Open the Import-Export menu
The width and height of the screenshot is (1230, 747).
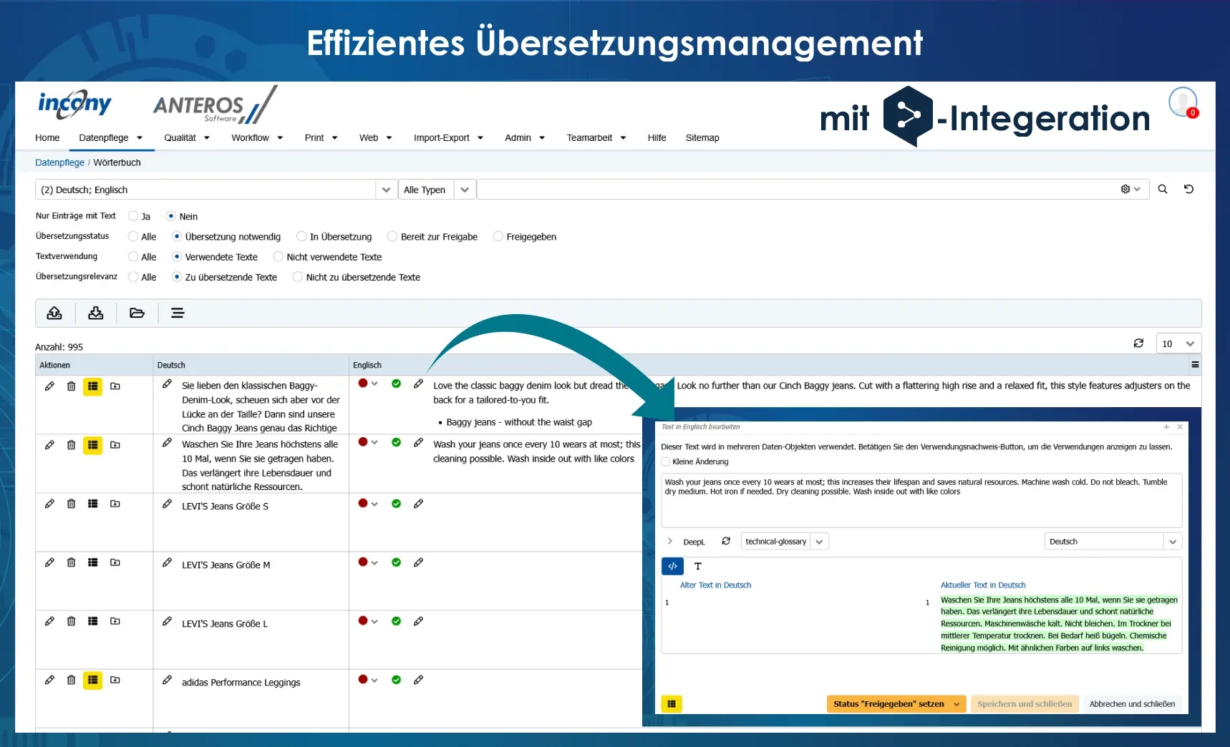pos(448,137)
